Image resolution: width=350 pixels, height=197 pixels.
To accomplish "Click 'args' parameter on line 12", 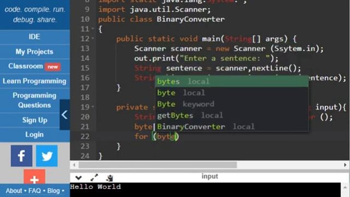I will (x=275, y=39).
